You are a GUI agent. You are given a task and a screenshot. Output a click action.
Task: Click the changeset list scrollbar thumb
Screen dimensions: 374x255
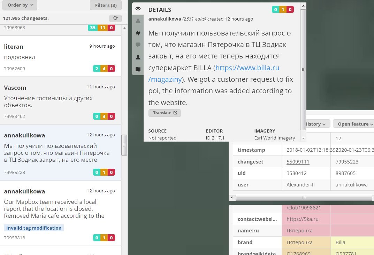pos(124,145)
